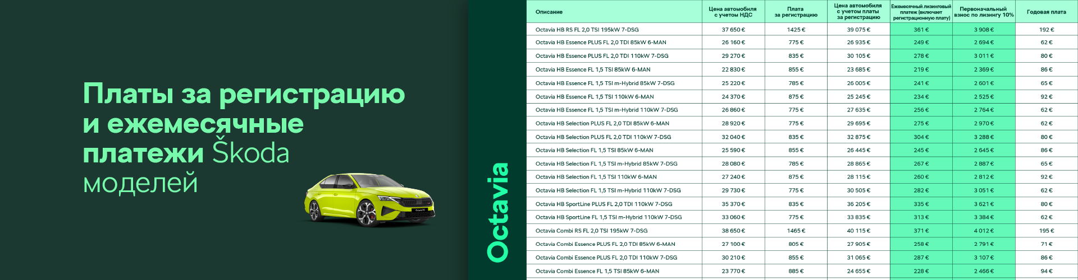Click the monthly payment cell '287 €'
The height and width of the screenshot is (280, 1078).
pyautogui.click(x=921, y=258)
